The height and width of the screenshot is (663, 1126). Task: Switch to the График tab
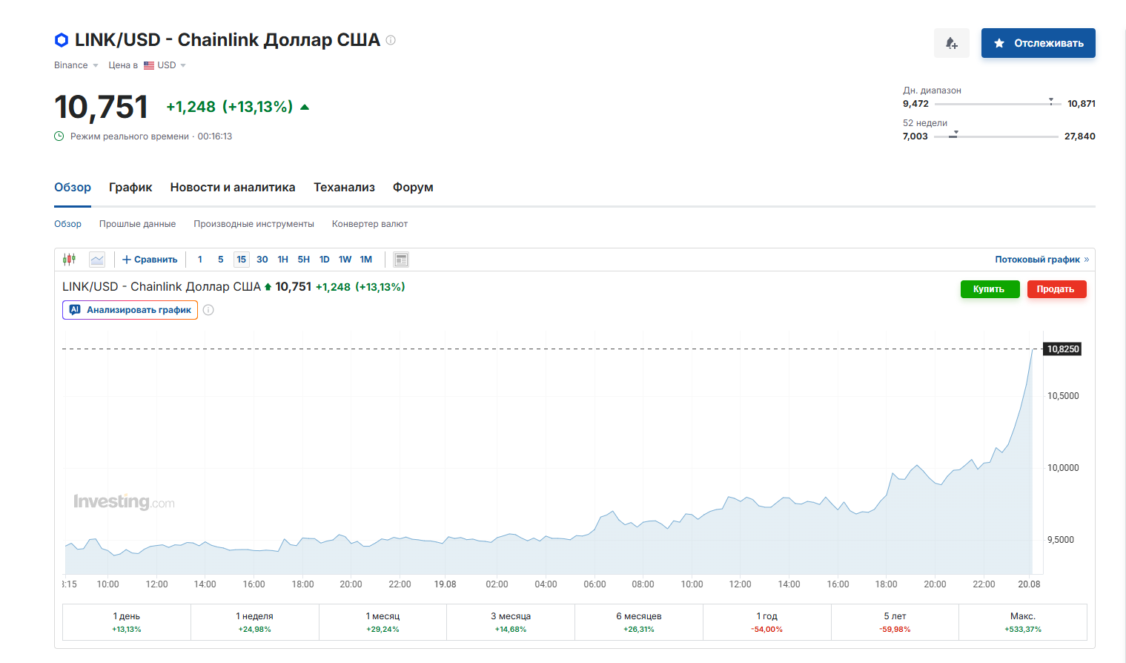[x=130, y=188]
